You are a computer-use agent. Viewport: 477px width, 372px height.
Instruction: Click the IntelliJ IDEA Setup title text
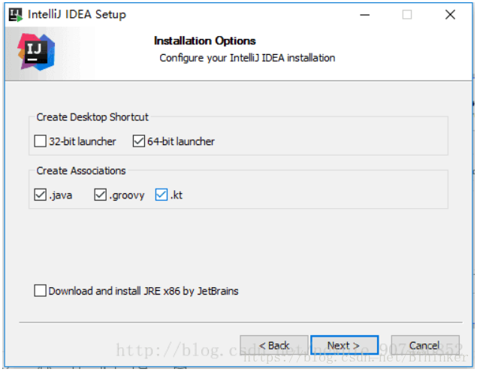pos(77,14)
